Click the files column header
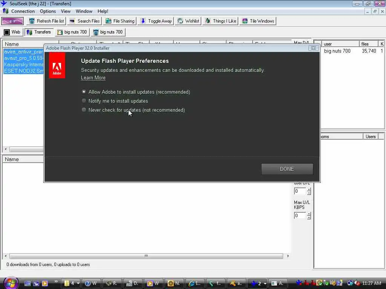 369,44
